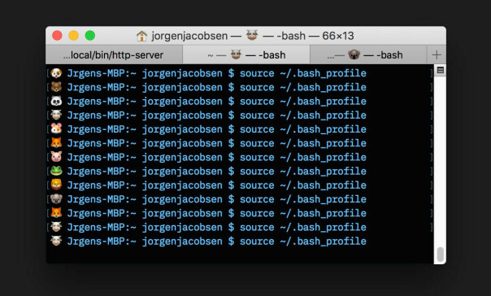This screenshot has width=491, height=296.
Task: Open a new tab with the plus button
Action: [437, 54]
